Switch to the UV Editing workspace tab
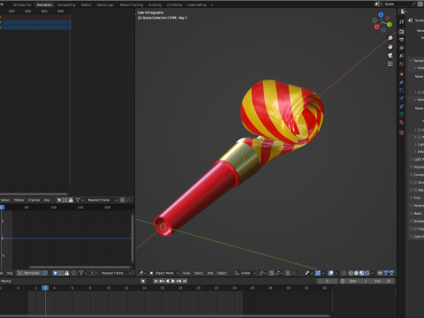424x318 pixels. pos(174,4)
